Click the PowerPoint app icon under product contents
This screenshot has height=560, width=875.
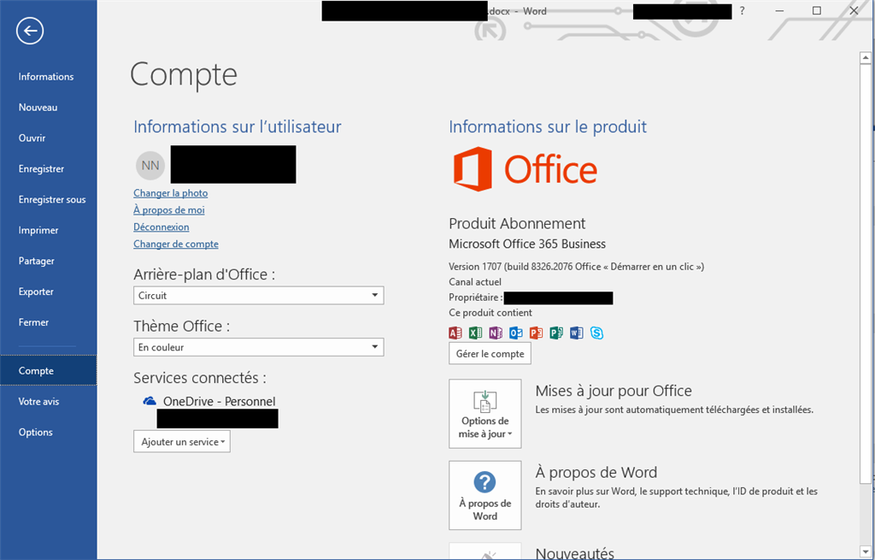(536, 333)
